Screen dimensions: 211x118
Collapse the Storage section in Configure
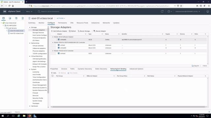click(30, 28)
